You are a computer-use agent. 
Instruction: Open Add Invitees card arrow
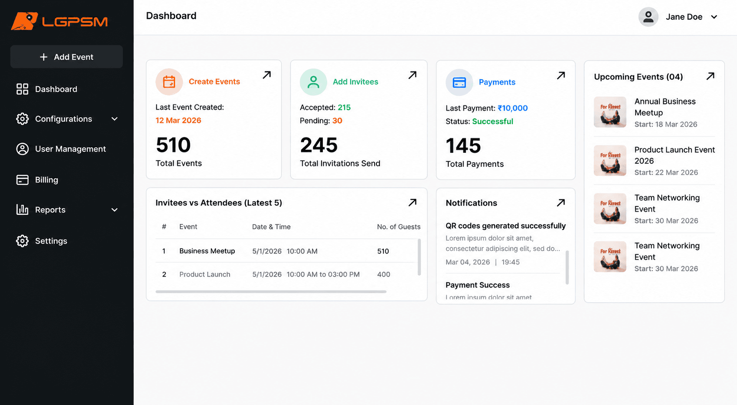pos(412,75)
